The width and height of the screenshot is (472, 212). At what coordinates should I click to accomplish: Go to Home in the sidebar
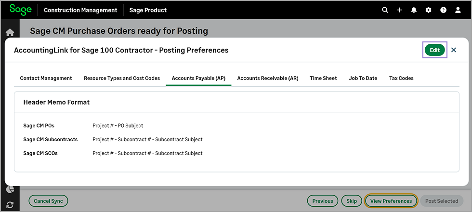pos(10,32)
